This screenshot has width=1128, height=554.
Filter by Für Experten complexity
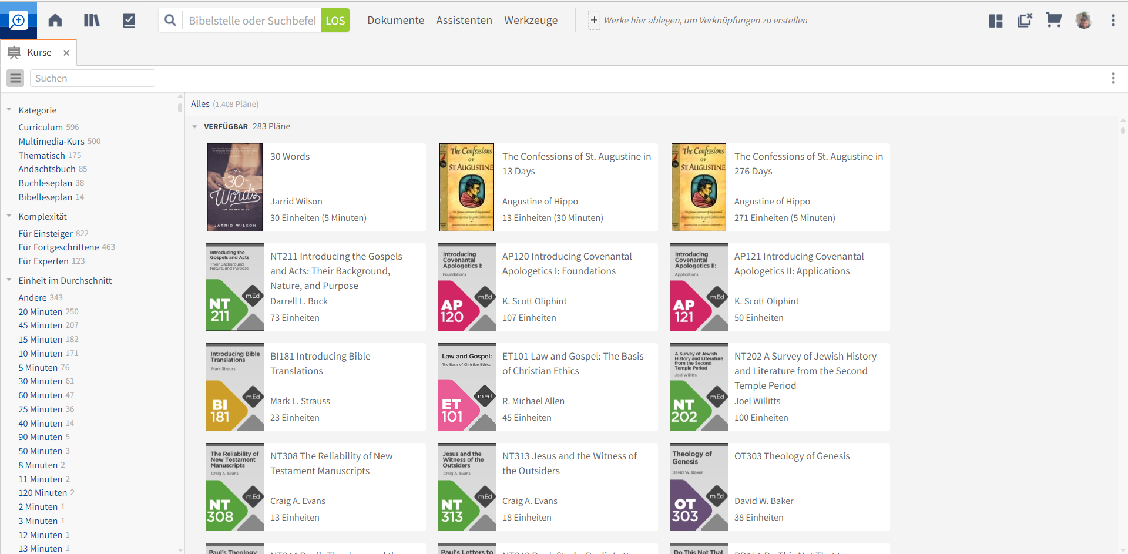click(x=43, y=261)
